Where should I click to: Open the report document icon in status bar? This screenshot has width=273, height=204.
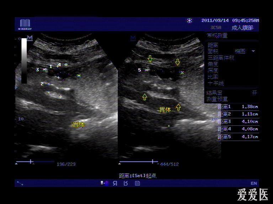tap(137, 183)
